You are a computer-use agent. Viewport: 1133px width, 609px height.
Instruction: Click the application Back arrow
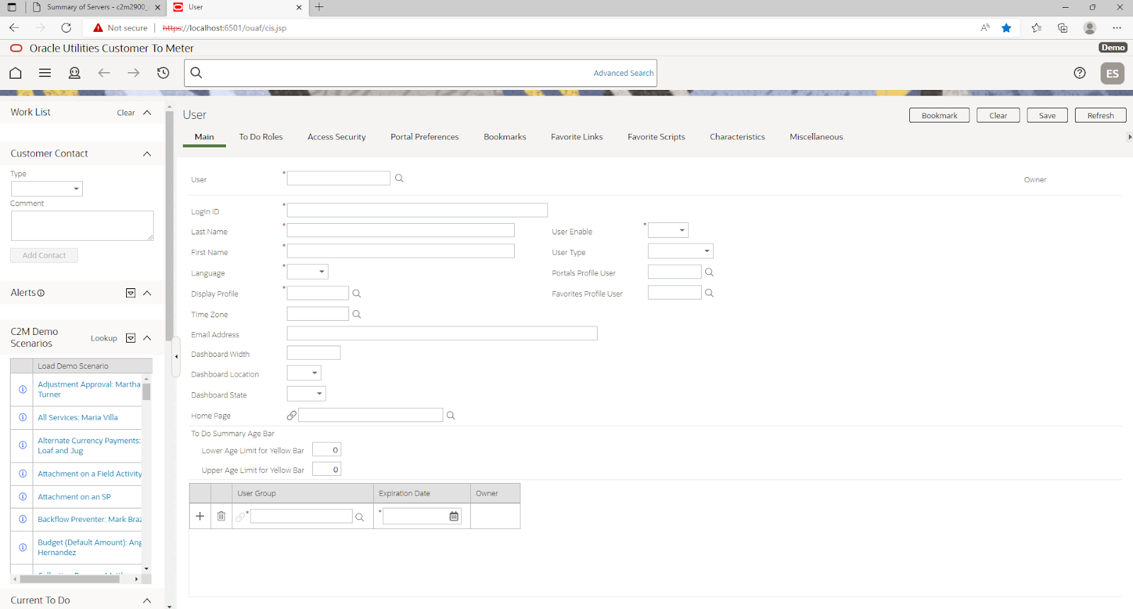pyautogui.click(x=104, y=73)
